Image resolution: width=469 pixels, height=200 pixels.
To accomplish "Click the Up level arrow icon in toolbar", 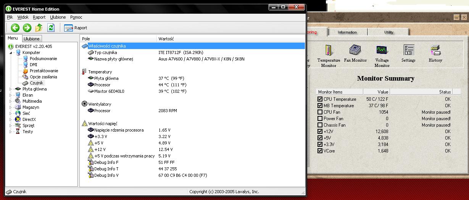I will point(39,27).
